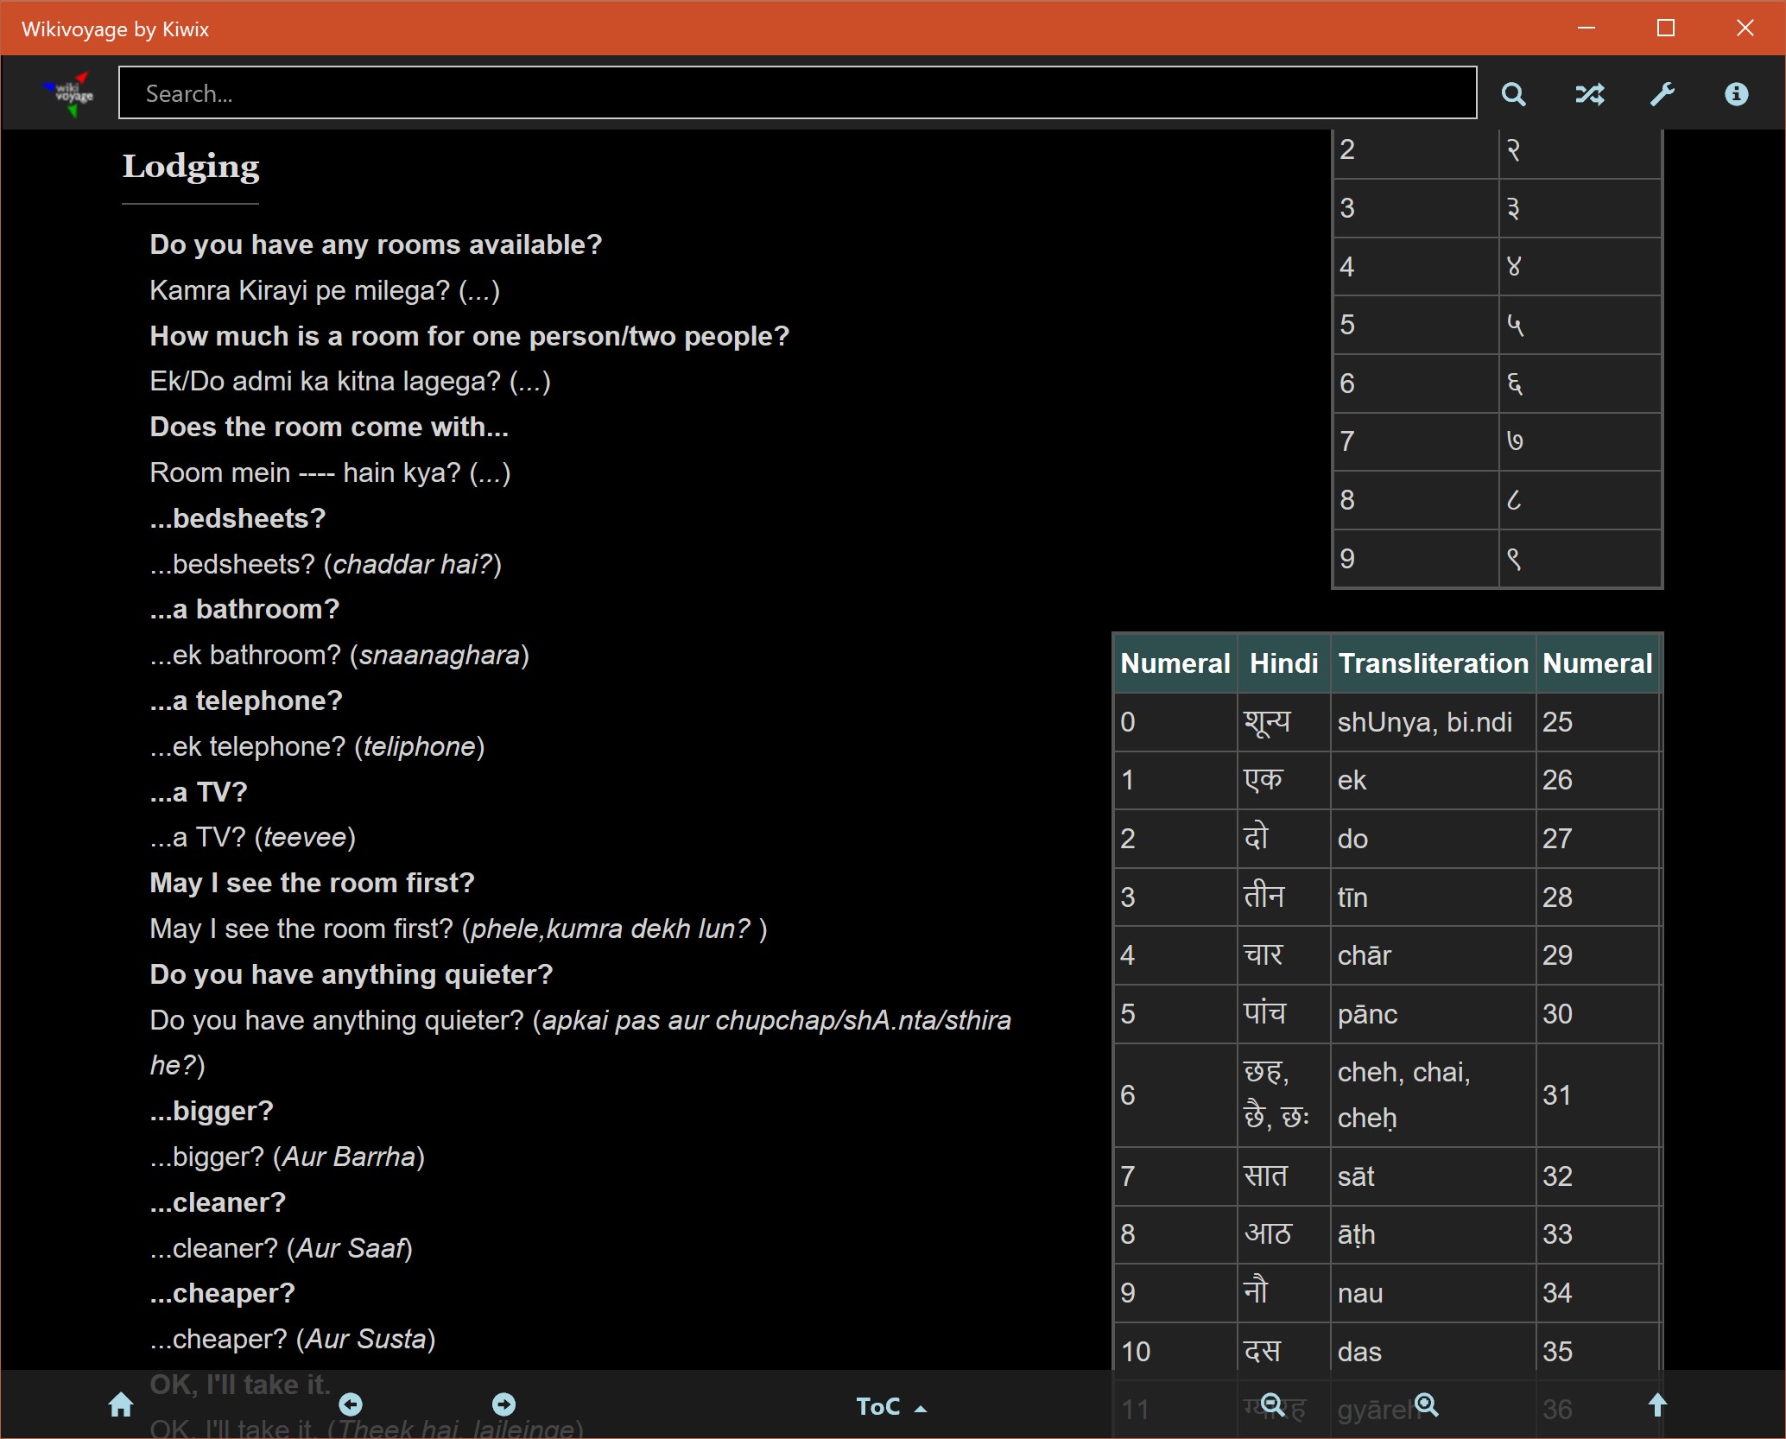Click the Hindi column header
The width and height of the screenshot is (1786, 1439).
[x=1283, y=663]
